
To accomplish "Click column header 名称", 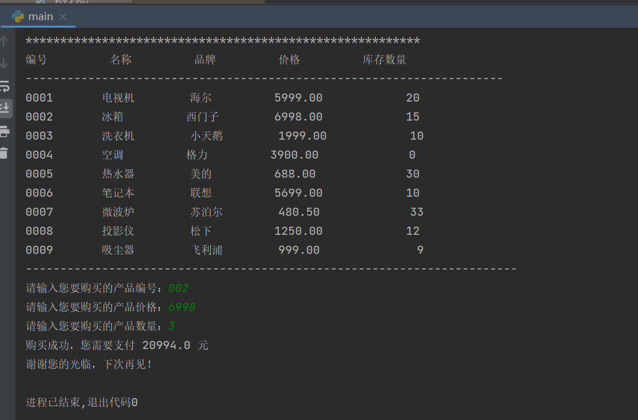I will click(x=121, y=60).
